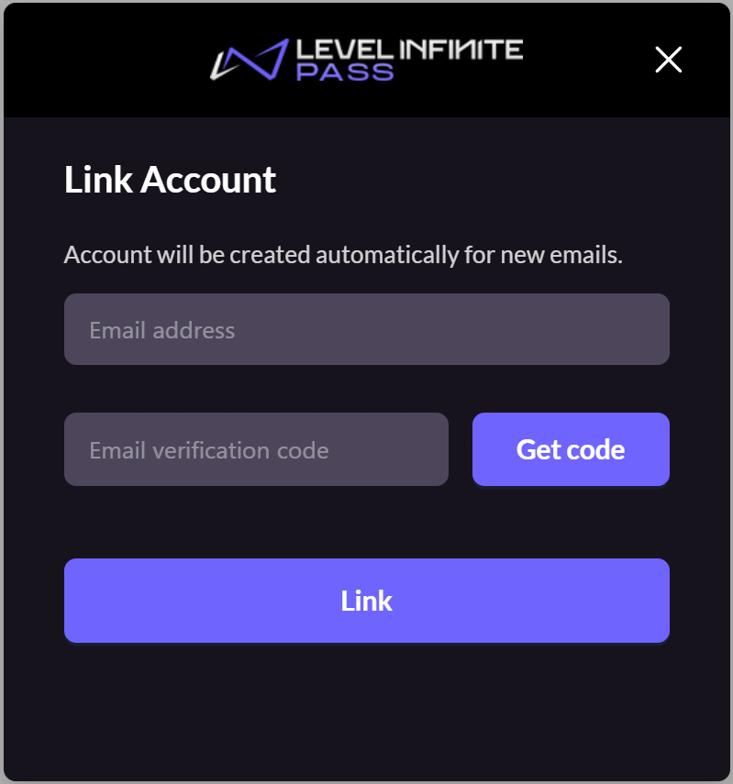Request a code with Get code
The height and width of the screenshot is (784, 733).
coord(571,449)
